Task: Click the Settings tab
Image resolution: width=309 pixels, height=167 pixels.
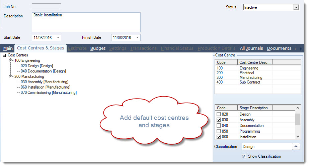Action: click(x=118, y=48)
